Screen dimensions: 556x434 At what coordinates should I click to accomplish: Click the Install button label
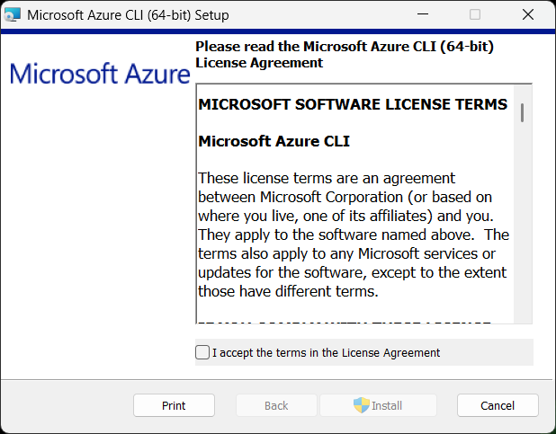pos(387,405)
